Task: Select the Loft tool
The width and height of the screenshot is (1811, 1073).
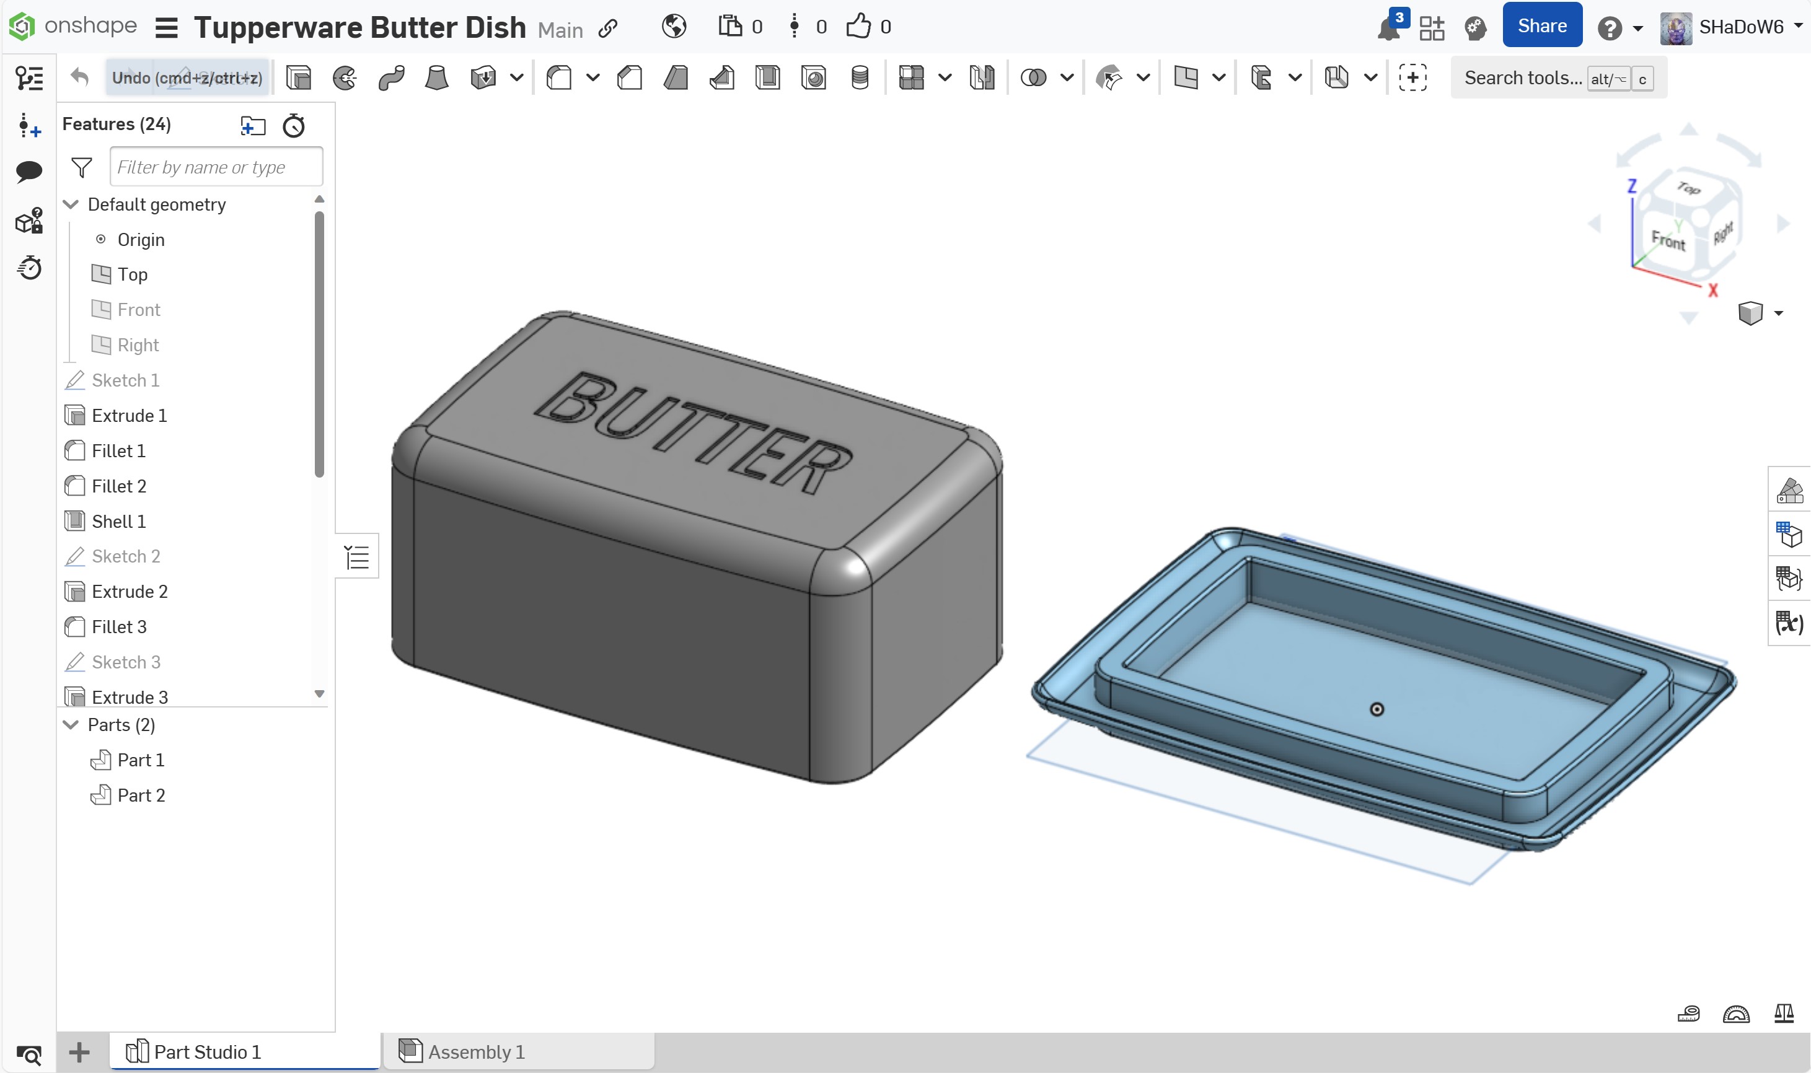Action: (x=437, y=77)
